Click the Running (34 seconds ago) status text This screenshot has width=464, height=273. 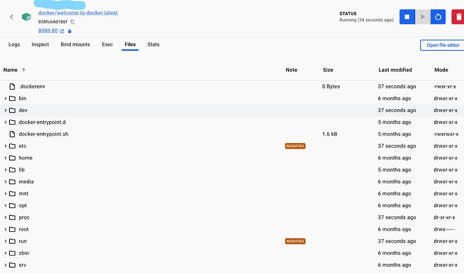[x=366, y=20]
